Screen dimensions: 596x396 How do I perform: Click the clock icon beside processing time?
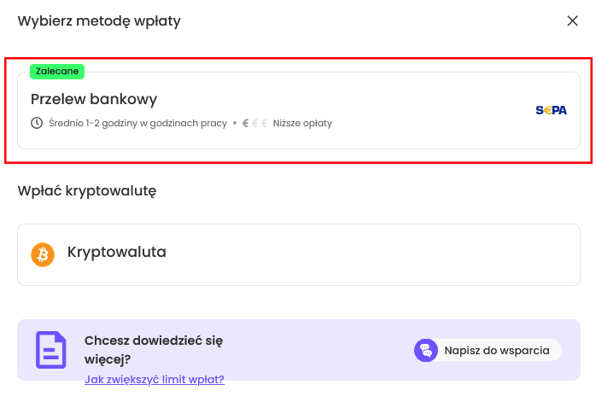[37, 123]
